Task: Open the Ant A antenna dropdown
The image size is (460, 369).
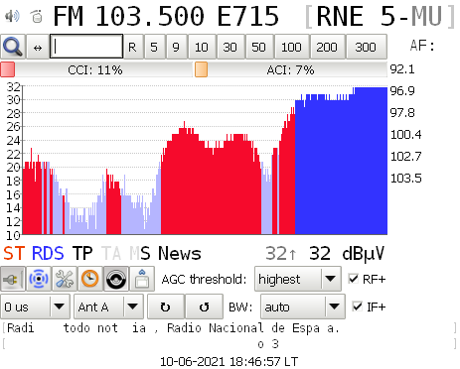Action: click(108, 307)
